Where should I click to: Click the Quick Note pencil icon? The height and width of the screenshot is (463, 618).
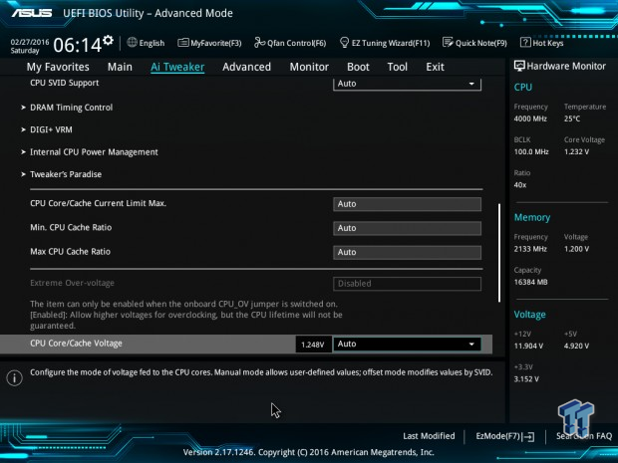point(448,43)
